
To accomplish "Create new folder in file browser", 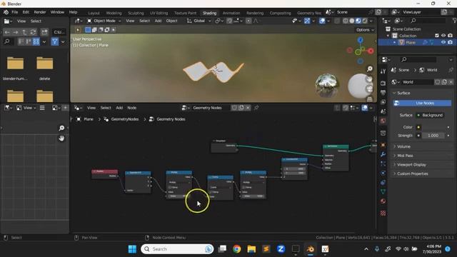I will click(44, 32).
